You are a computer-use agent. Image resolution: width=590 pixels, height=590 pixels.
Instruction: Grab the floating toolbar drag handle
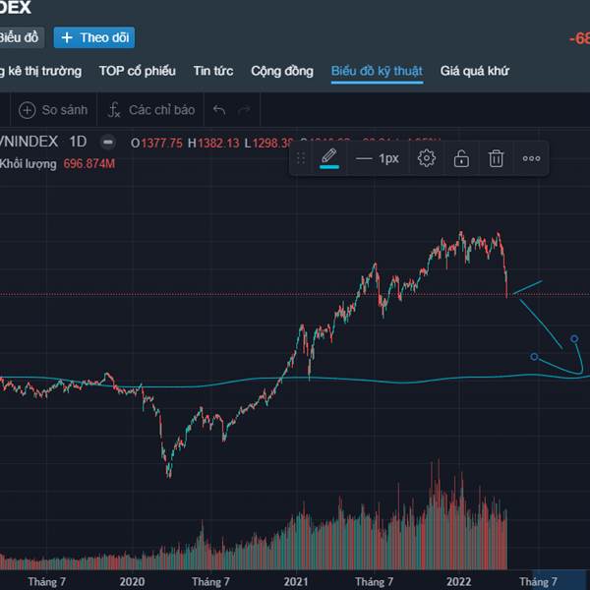301,158
